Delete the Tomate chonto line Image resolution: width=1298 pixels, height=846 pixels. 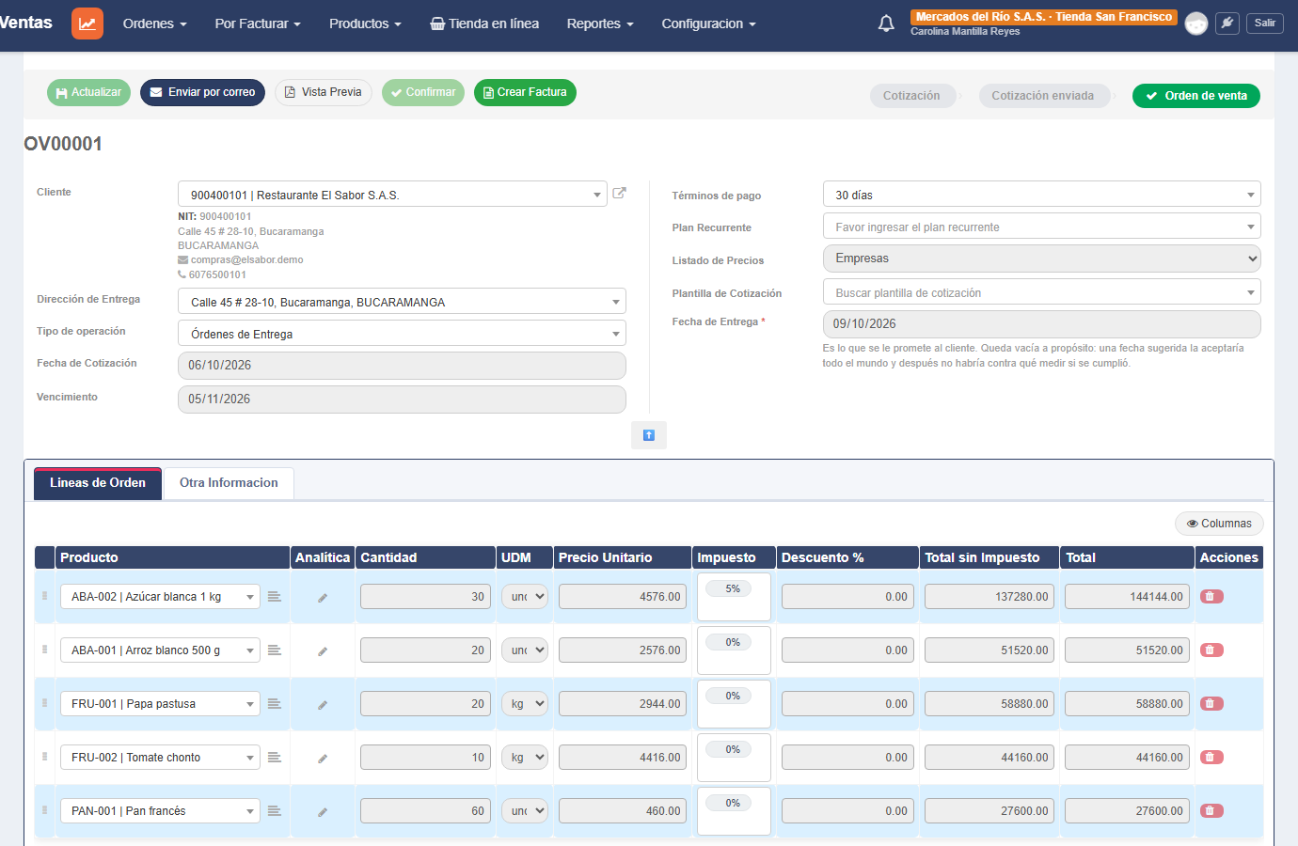(1211, 758)
